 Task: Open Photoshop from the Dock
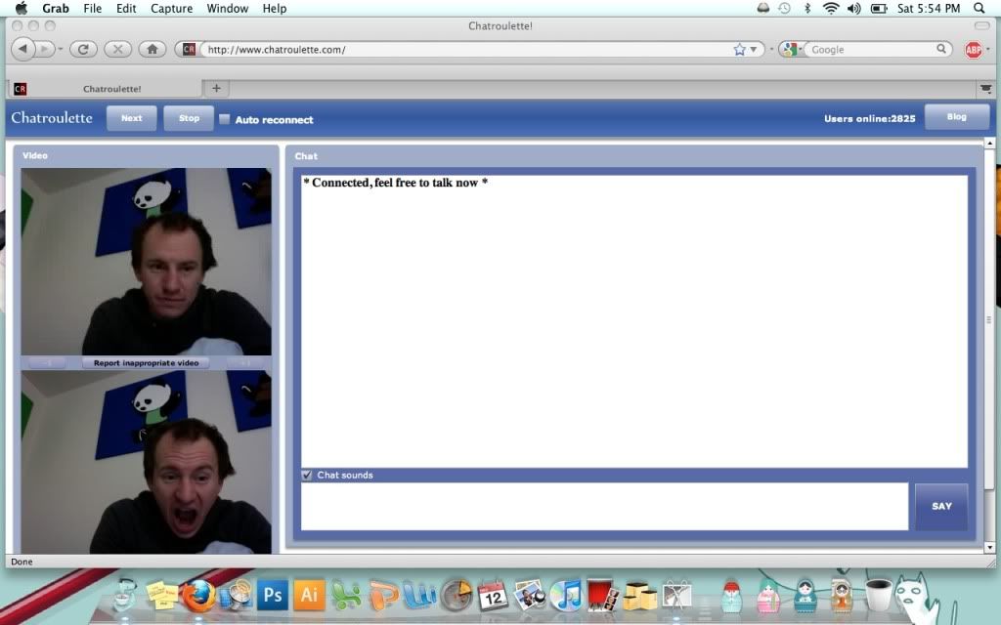coord(273,595)
